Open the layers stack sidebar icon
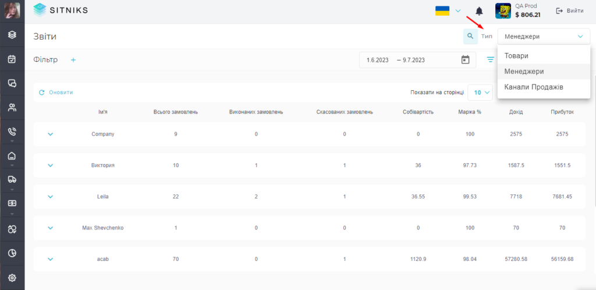The width and height of the screenshot is (596, 290). click(x=12, y=35)
